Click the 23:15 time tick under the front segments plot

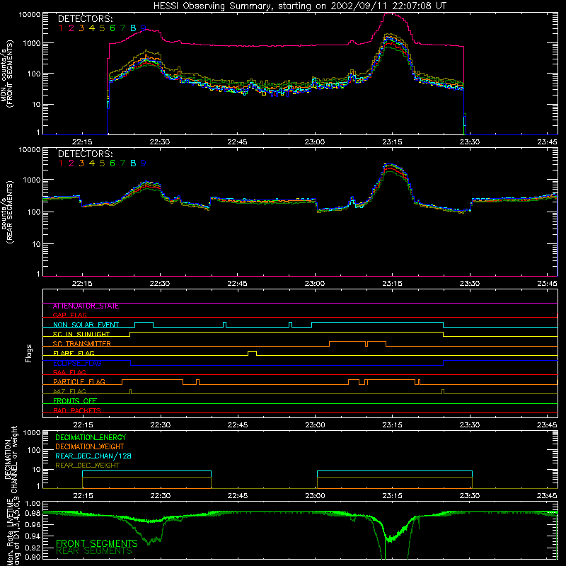[x=393, y=142]
